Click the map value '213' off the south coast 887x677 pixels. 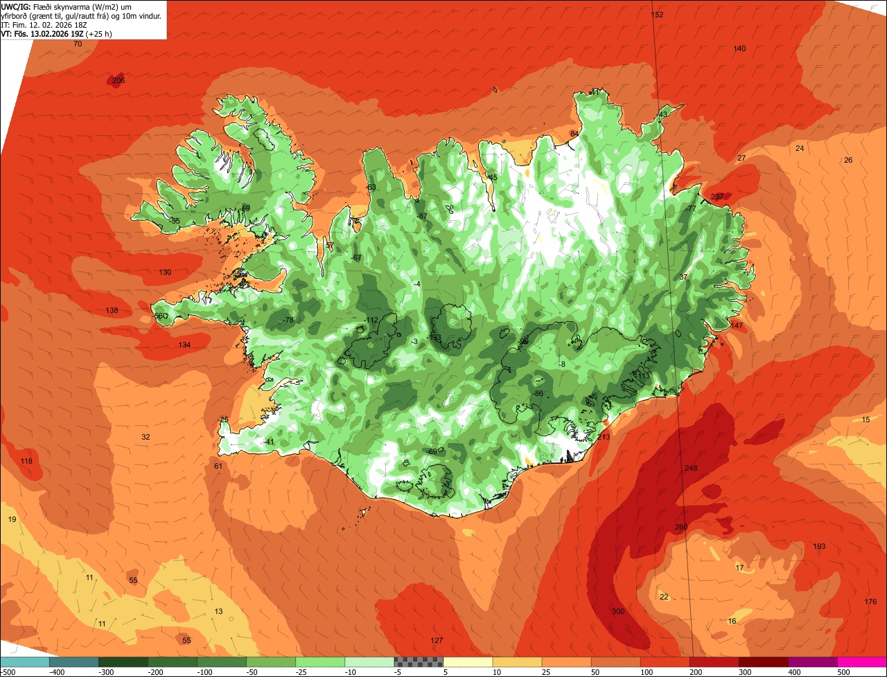click(604, 437)
